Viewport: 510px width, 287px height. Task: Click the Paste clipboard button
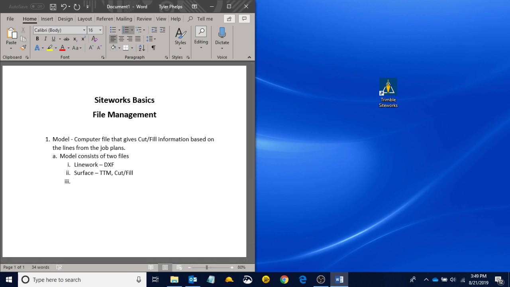tap(11, 38)
